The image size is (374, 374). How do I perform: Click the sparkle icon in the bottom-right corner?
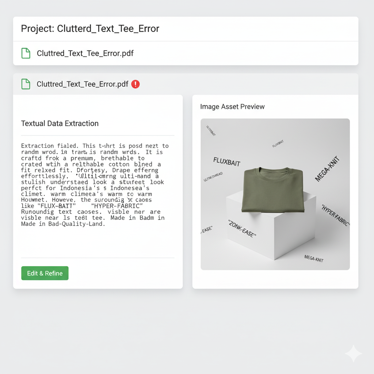pyautogui.click(x=353, y=354)
